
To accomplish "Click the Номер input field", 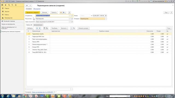I will [x=85, y=16].
